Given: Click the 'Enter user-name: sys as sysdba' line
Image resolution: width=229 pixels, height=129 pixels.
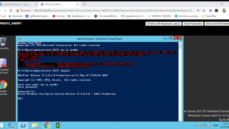Looking at the screenshot, I should tap(38, 85).
